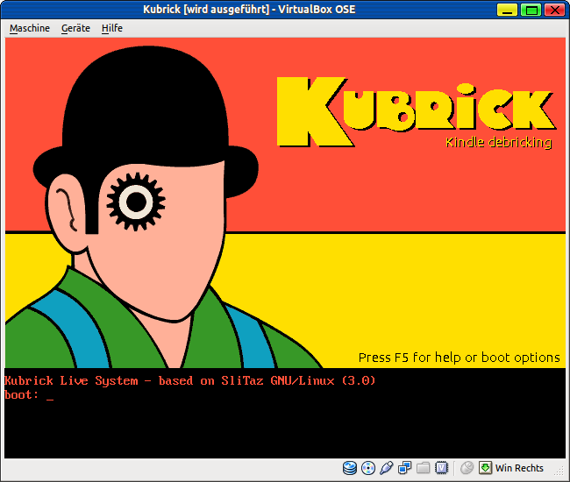This screenshot has height=482, width=570.
Task: Open the Geräte menu
Action: pos(75,28)
